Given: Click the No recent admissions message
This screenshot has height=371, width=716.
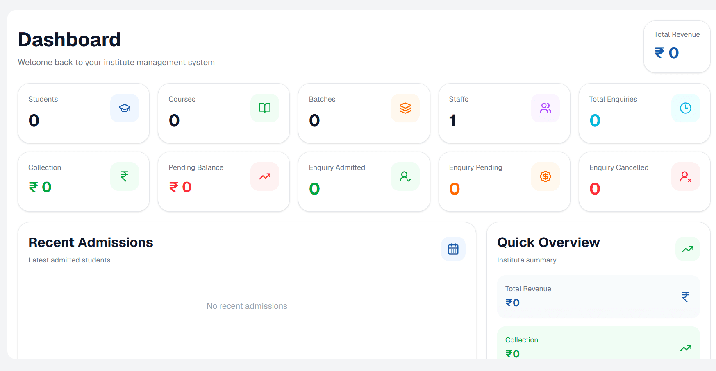Looking at the screenshot, I should pos(247,306).
